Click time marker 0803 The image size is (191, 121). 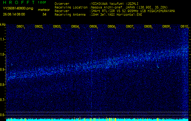tap(57, 26)
